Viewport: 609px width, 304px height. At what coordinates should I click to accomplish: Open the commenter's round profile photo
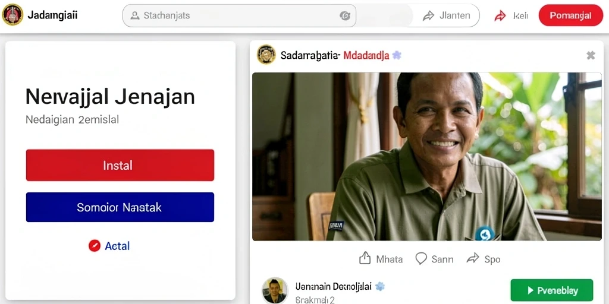tap(275, 290)
